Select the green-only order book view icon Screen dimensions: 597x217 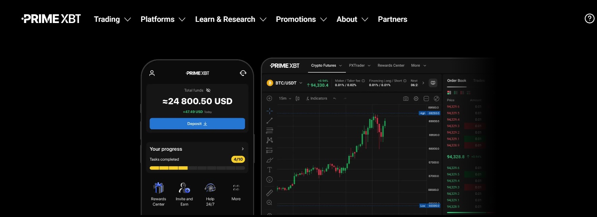point(456,92)
